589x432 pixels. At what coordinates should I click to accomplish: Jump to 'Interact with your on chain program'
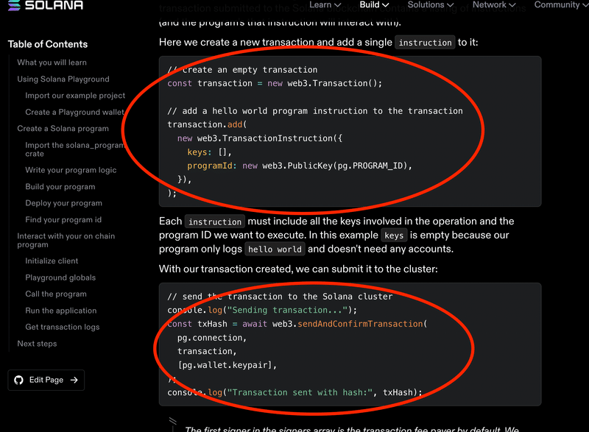[x=66, y=240]
